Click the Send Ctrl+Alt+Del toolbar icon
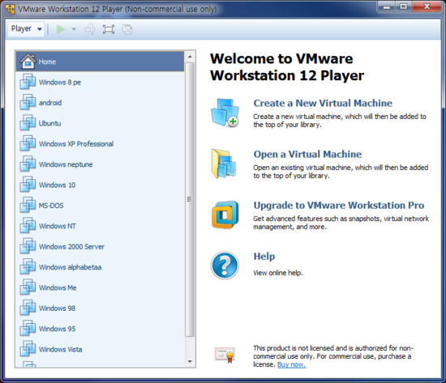 tap(90, 29)
